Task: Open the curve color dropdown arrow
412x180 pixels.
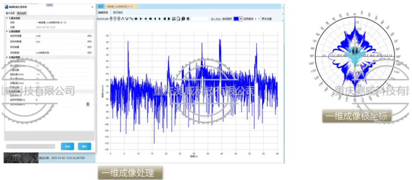Action: pos(241,18)
